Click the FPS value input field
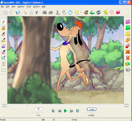132x121 pixels. (38, 109)
